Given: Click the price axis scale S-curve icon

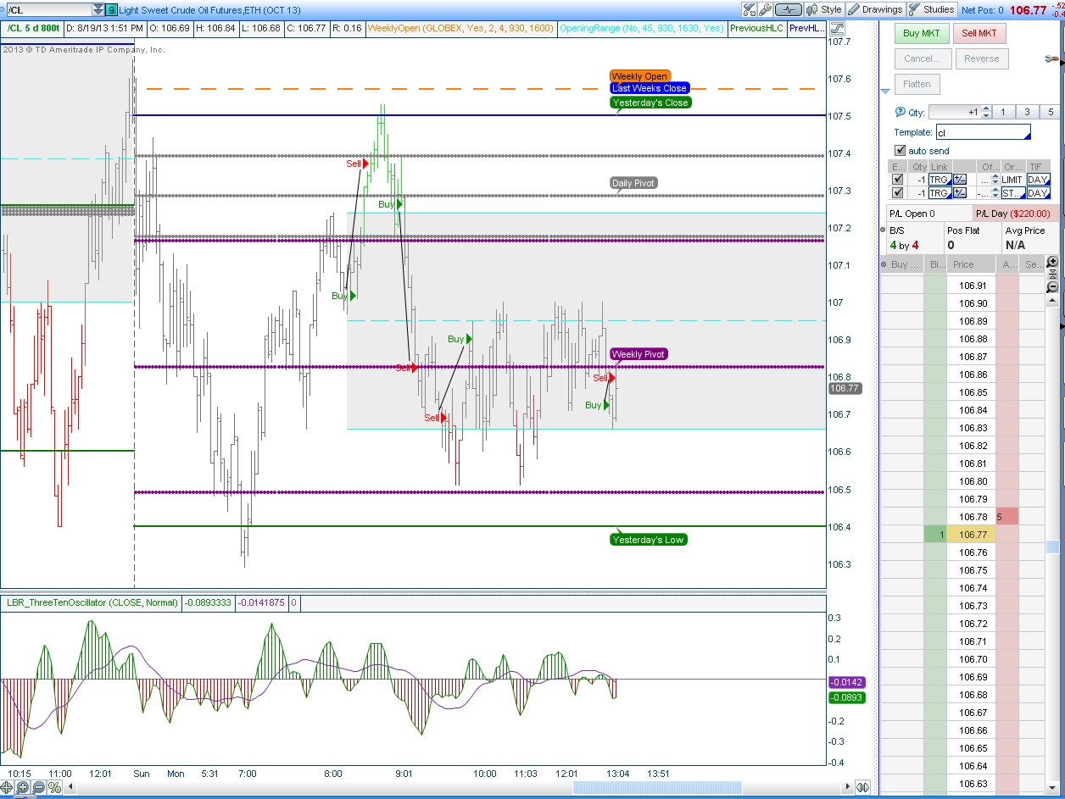Looking at the screenshot, I should pos(836,28).
